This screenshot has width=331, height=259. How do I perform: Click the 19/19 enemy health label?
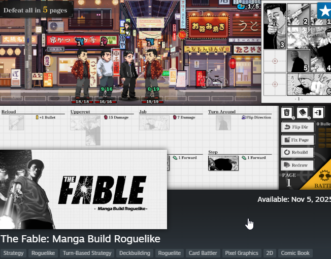click(x=152, y=102)
